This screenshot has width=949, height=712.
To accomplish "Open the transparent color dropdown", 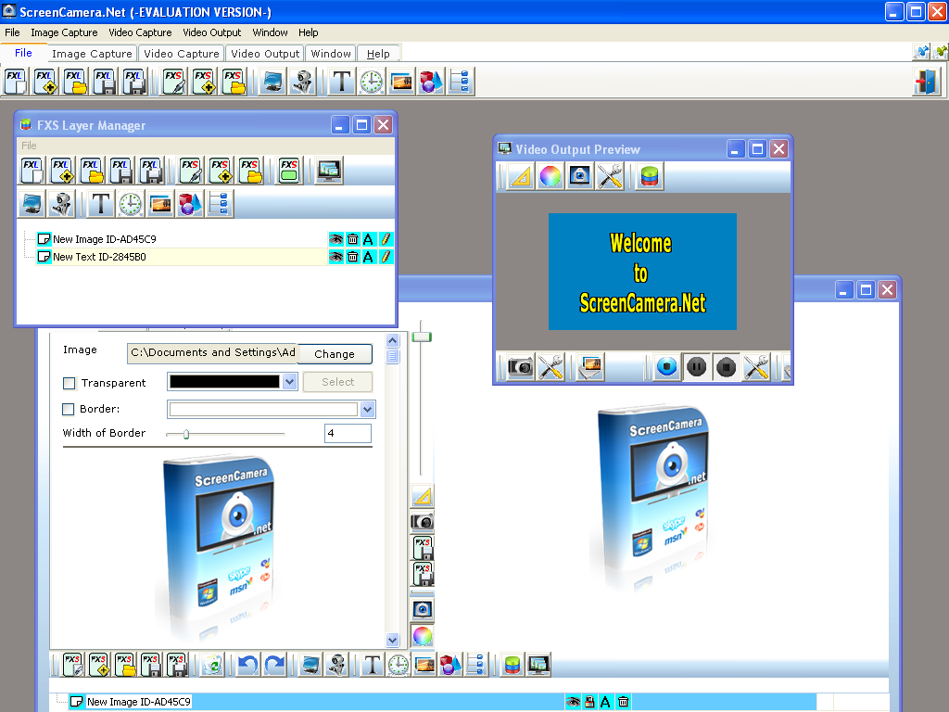I will [289, 381].
